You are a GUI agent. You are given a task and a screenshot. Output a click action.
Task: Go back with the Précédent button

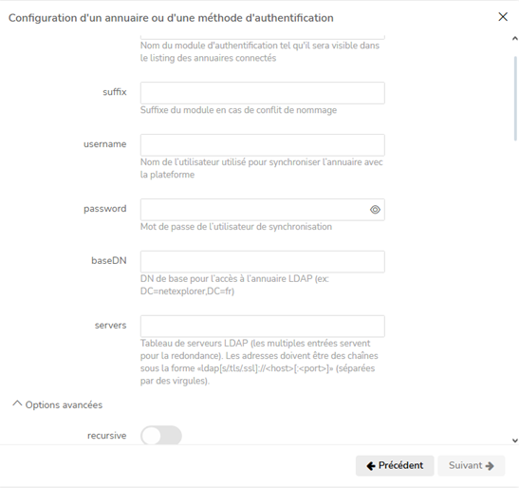[x=395, y=465]
